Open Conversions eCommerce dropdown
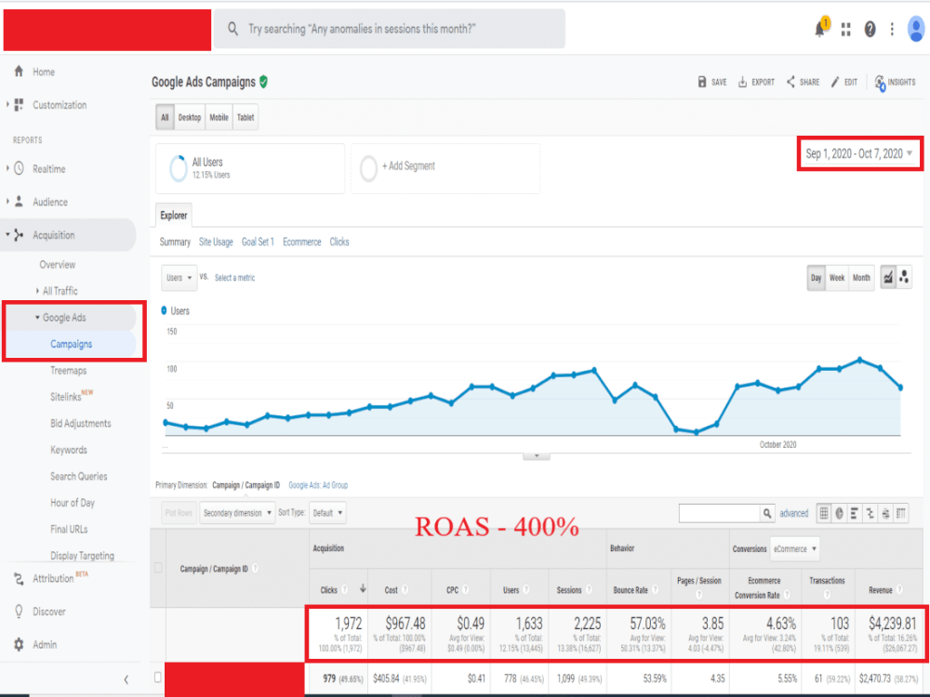The width and height of the screenshot is (930, 697). pyautogui.click(x=795, y=549)
